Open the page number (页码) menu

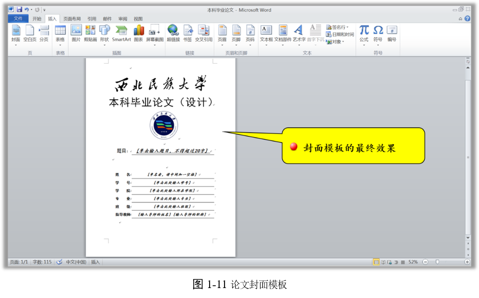point(250,34)
